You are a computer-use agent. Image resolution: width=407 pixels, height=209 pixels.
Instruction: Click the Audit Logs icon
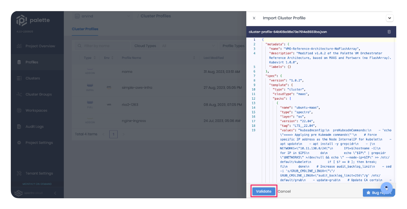[x=19, y=126]
